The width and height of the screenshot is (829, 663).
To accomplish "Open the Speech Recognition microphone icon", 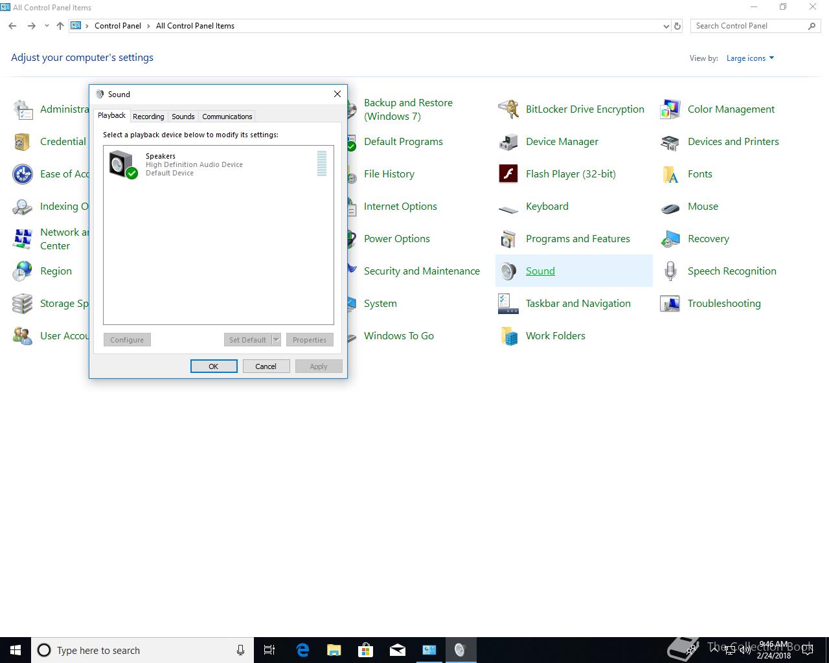I will tap(670, 271).
